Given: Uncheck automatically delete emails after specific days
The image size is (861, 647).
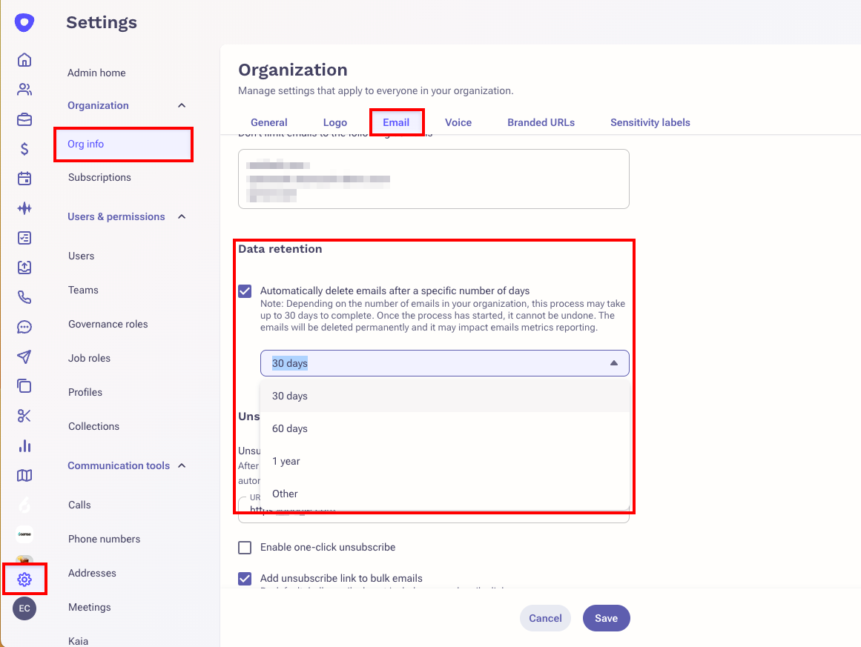Looking at the screenshot, I should point(245,291).
